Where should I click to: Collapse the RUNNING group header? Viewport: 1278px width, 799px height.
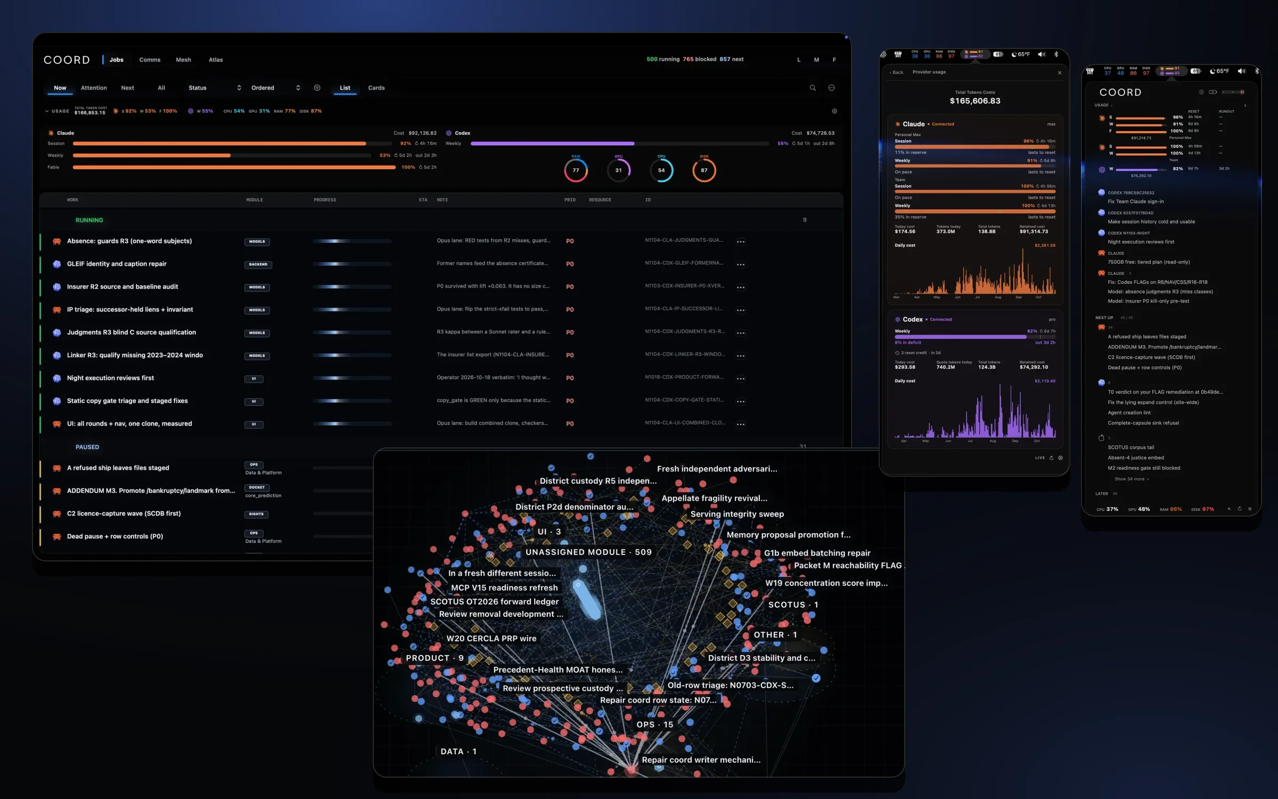point(89,221)
